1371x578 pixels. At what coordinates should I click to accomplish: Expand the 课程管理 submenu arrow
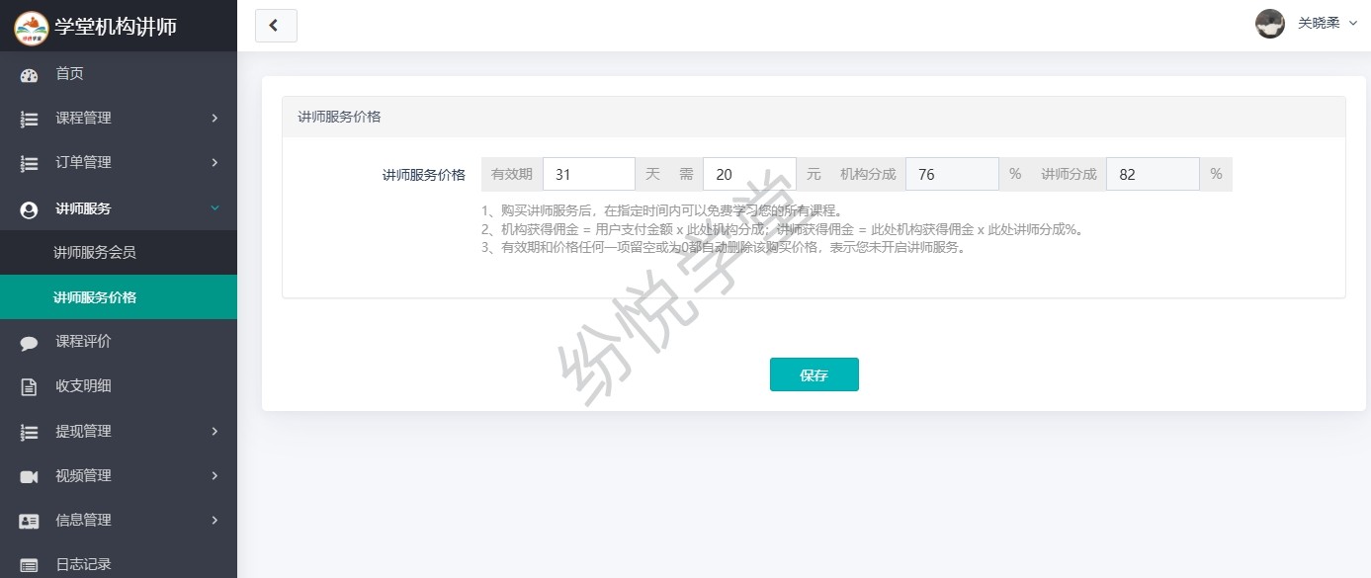[x=214, y=119]
